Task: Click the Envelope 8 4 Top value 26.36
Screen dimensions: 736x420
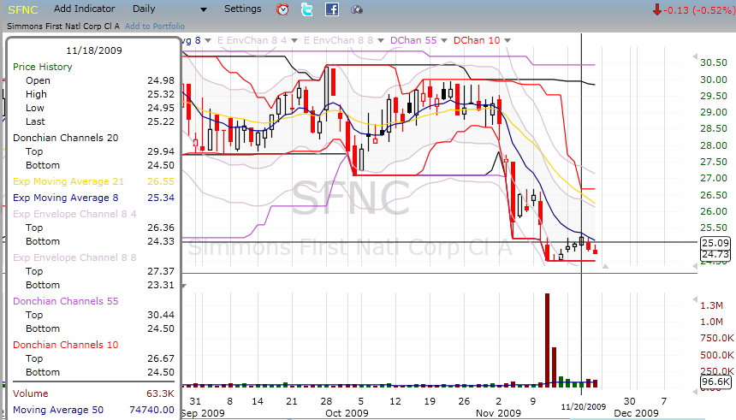Action: tap(161, 228)
